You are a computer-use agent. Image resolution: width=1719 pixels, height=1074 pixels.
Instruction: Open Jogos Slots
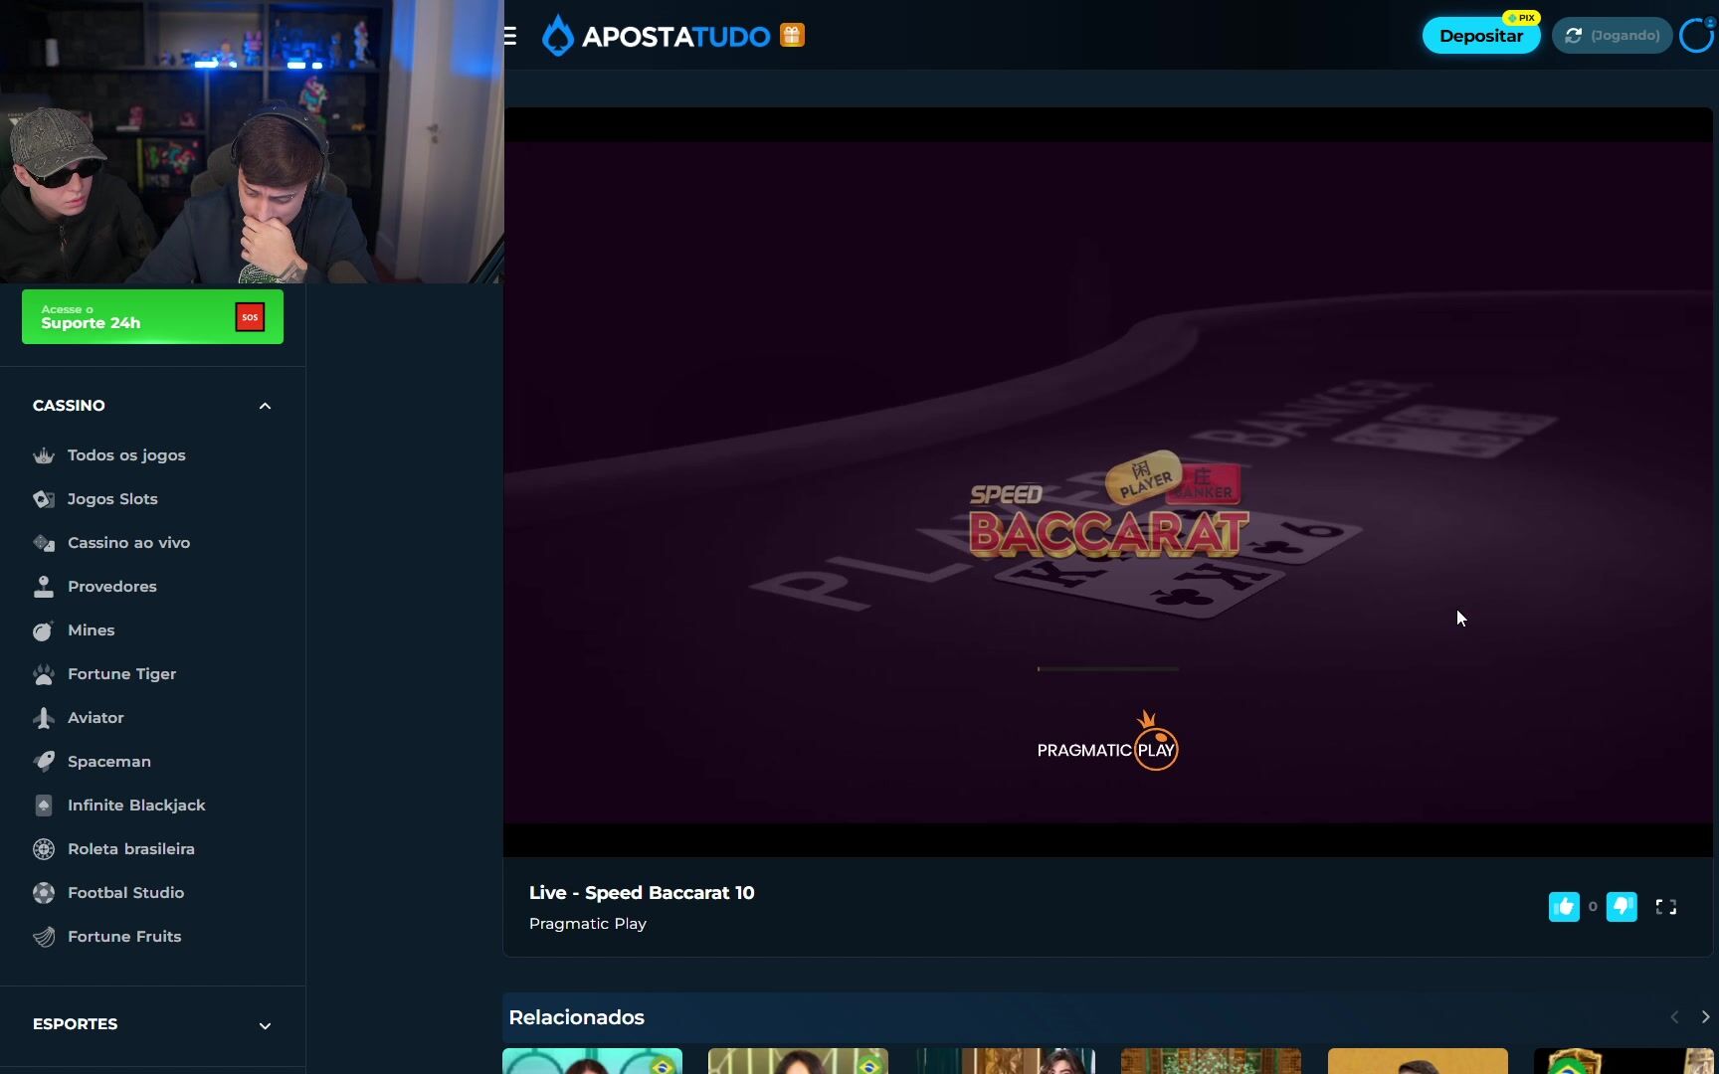point(112,499)
